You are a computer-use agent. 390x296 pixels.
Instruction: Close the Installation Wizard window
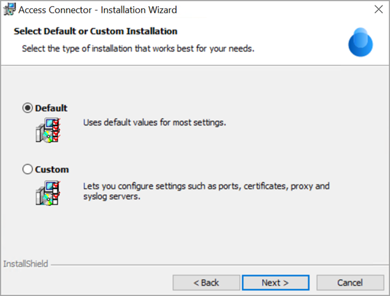point(379,10)
